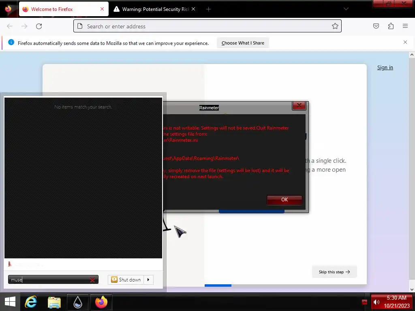
Task: Close the Welcome to Firefox tab
Action: (102, 9)
